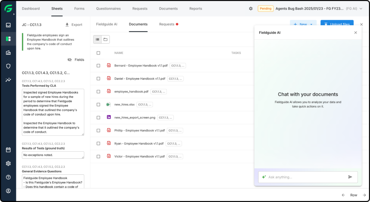Open the sidebar settings gear icon
370x202 pixels.
click(x=8, y=163)
